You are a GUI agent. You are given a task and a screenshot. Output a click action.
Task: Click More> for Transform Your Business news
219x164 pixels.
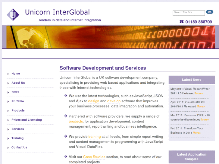coord(197,133)
